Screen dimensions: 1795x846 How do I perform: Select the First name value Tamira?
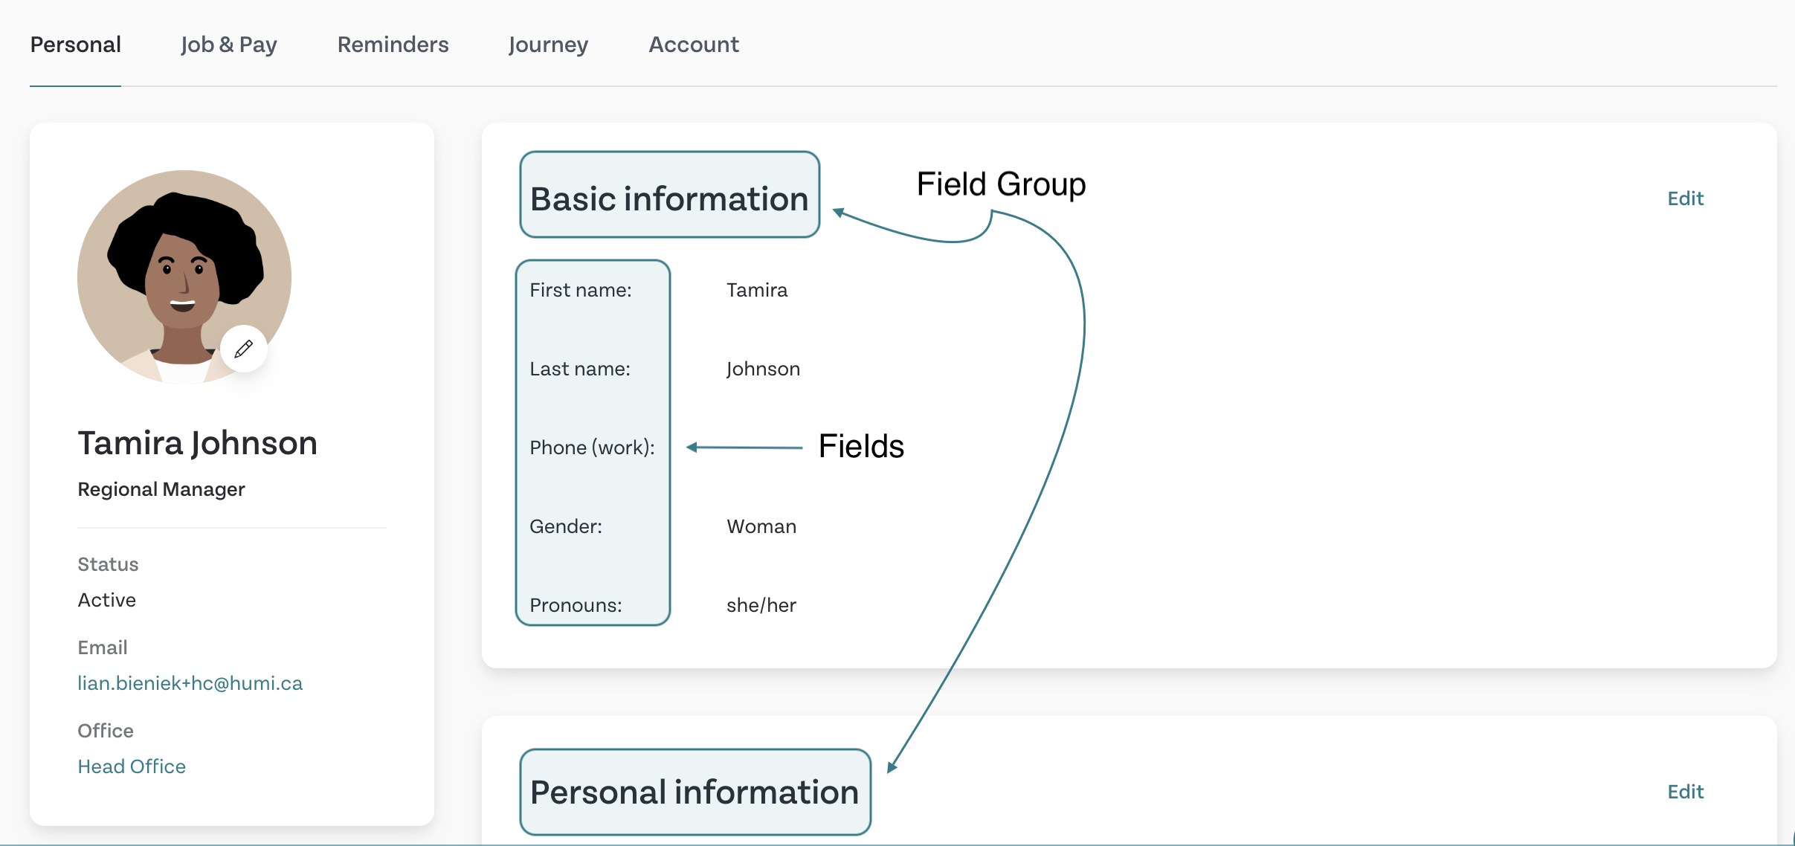(757, 290)
